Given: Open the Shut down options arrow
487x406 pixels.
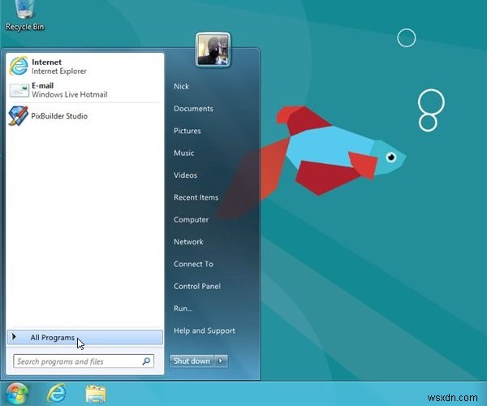Looking at the screenshot, I should [x=221, y=361].
